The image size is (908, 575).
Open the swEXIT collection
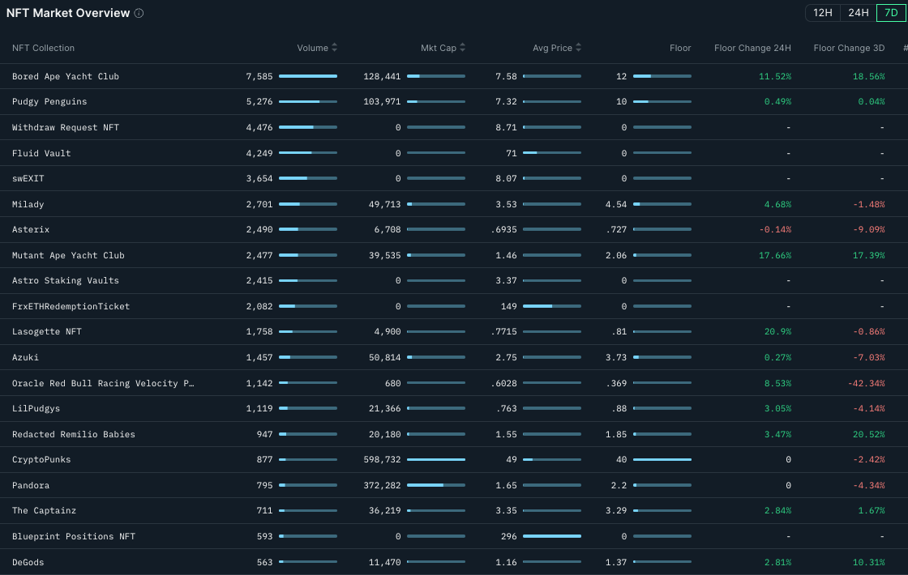(28, 179)
